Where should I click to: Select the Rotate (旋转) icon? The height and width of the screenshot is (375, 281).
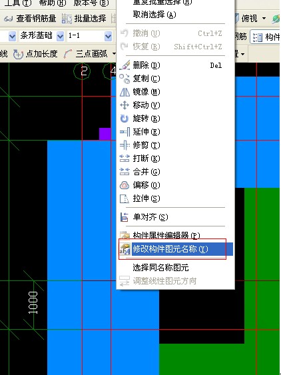(125, 119)
